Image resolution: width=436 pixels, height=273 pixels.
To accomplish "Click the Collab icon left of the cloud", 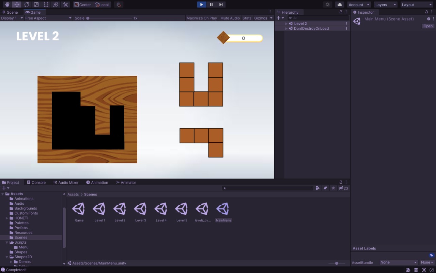I will point(328,4).
